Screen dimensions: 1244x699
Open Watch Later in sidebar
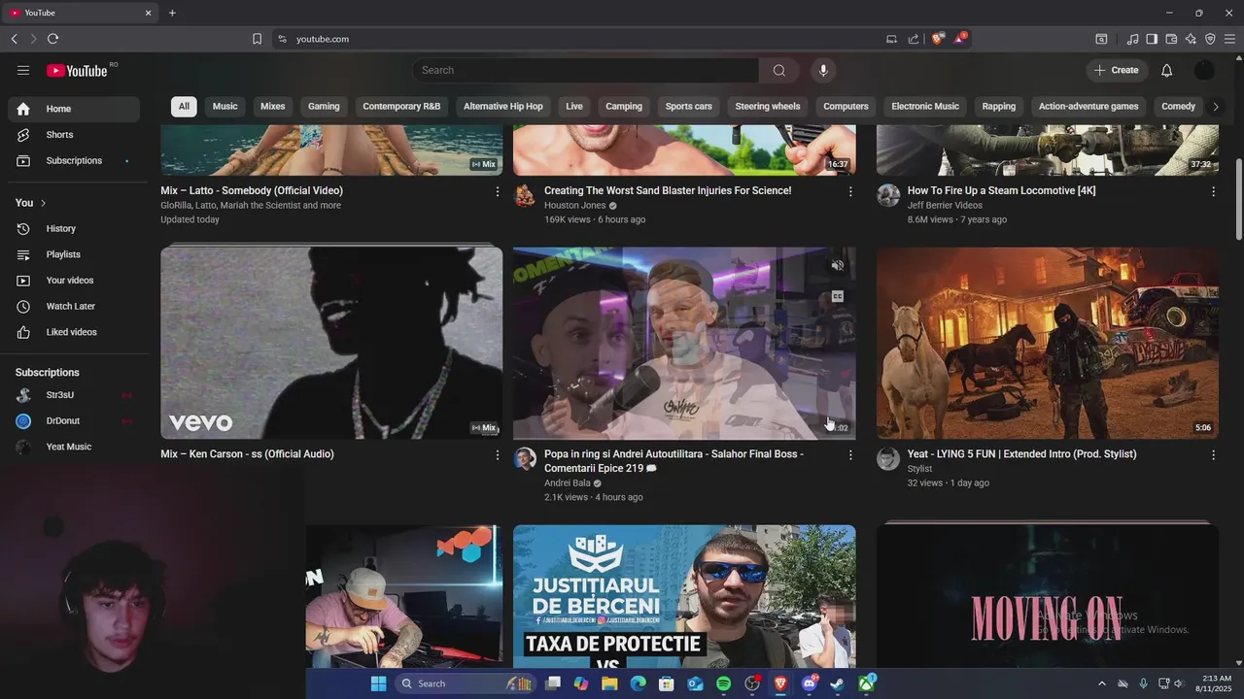click(74, 307)
